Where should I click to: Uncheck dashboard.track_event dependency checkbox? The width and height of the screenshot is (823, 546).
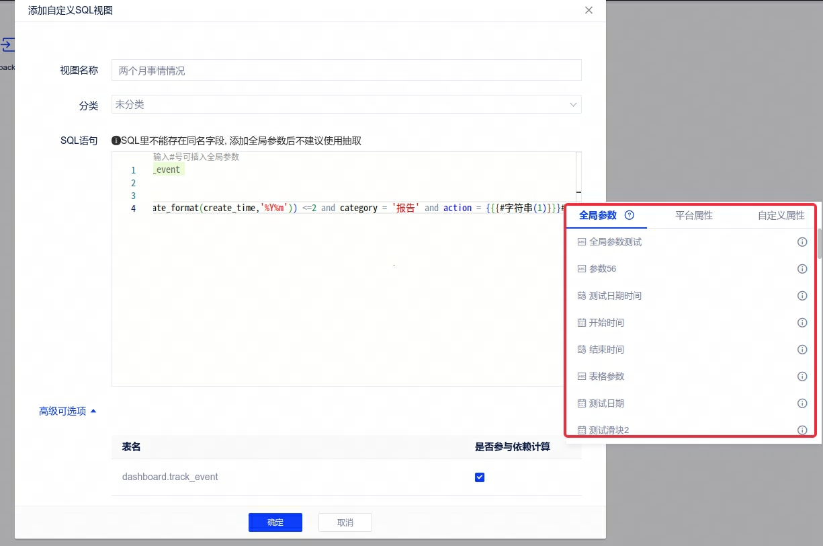tap(480, 477)
